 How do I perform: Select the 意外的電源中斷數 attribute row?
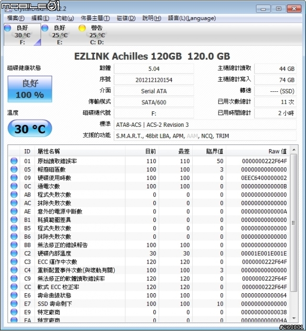click(x=149, y=211)
